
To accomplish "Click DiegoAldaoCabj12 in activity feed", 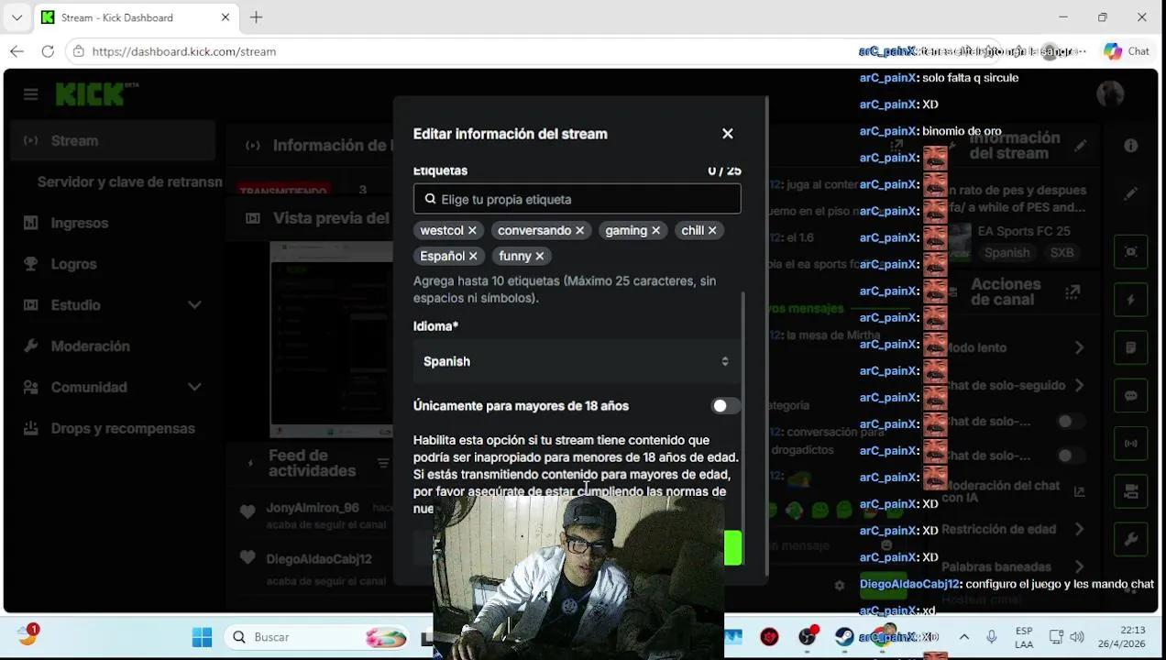I will tap(319, 559).
